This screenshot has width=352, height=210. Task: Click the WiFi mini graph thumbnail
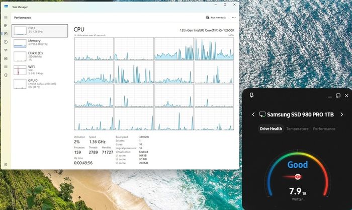click(20, 70)
